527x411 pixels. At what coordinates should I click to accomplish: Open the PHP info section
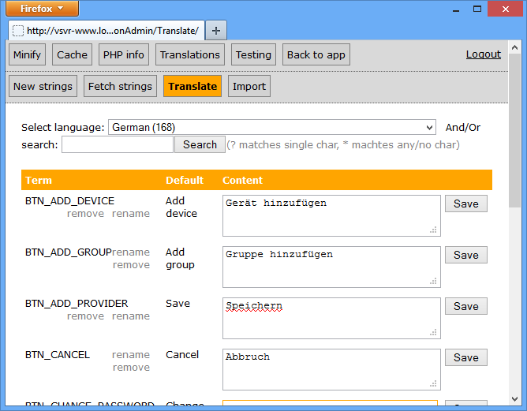coord(124,54)
